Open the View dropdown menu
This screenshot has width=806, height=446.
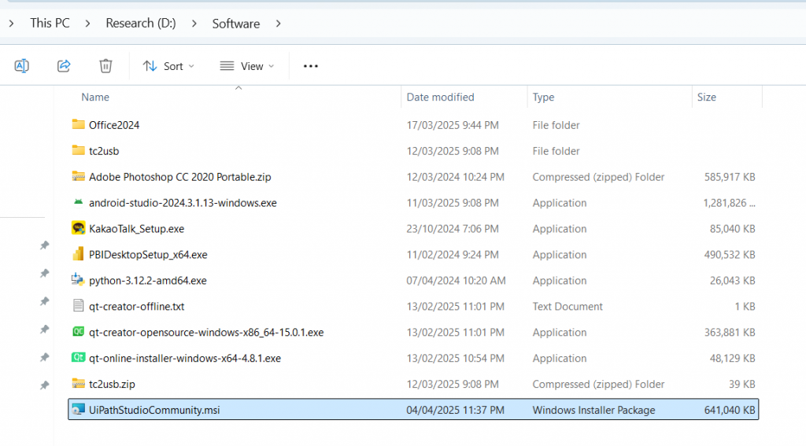coord(247,66)
